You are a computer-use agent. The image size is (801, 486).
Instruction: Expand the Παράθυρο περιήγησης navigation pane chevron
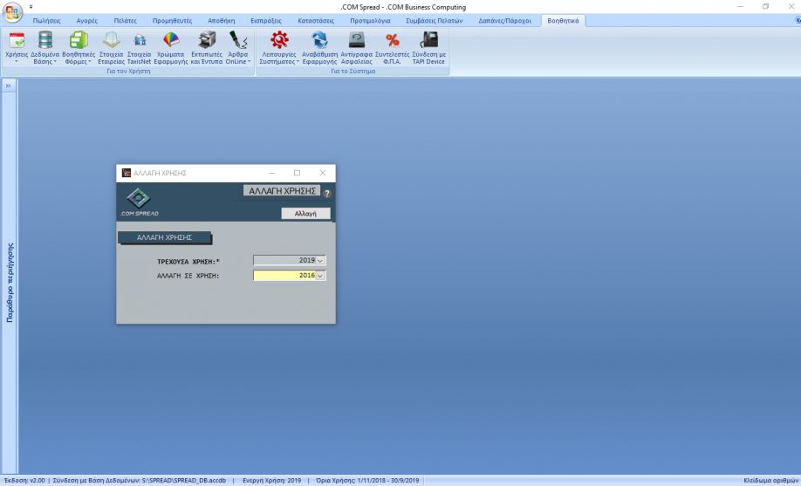click(x=8, y=86)
